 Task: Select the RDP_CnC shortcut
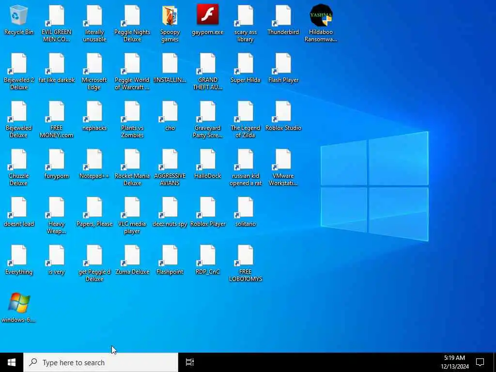coord(207,260)
